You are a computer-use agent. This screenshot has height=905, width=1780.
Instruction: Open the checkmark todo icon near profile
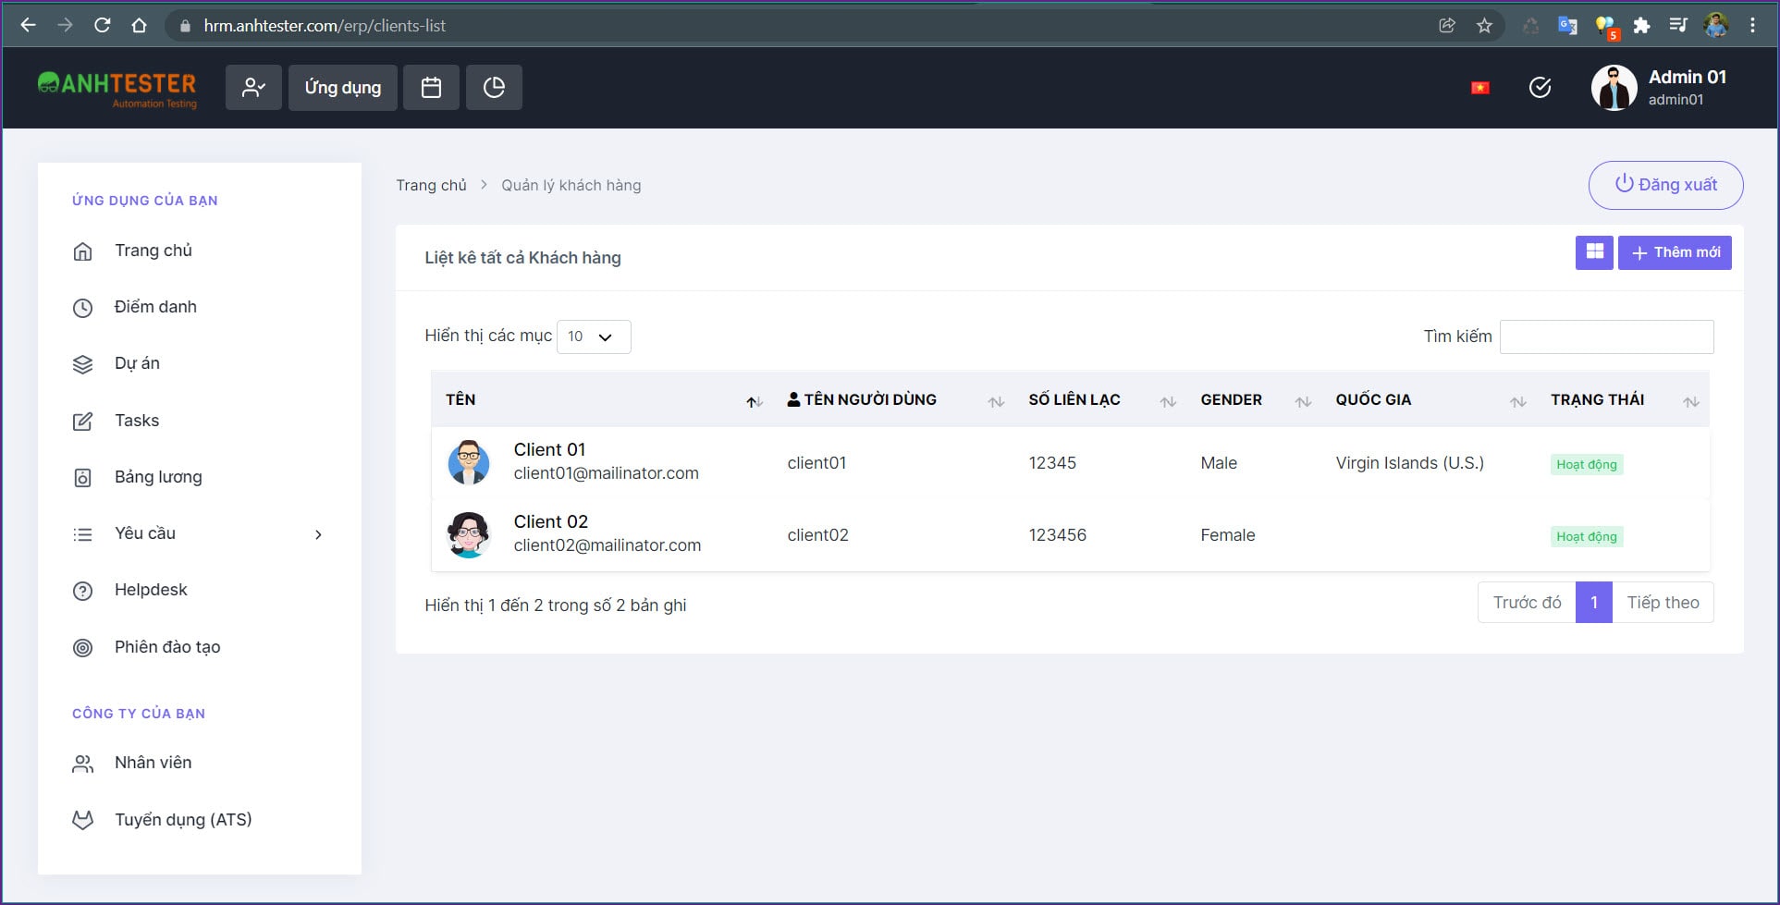(1540, 88)
